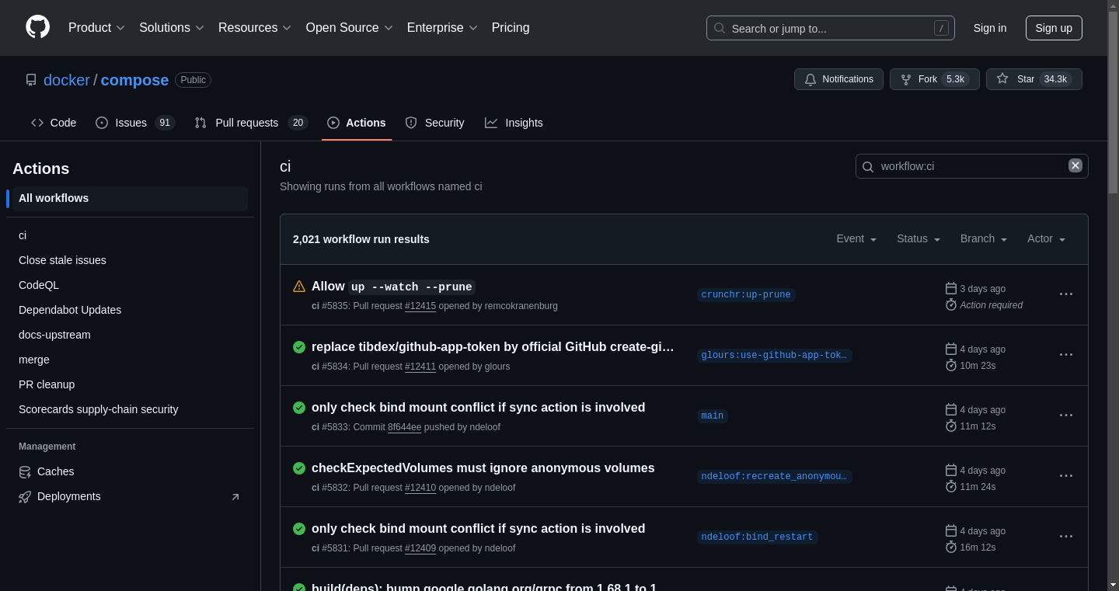Switch to the Pull requests tab
1119x591 pixels.
click(251, 123)
